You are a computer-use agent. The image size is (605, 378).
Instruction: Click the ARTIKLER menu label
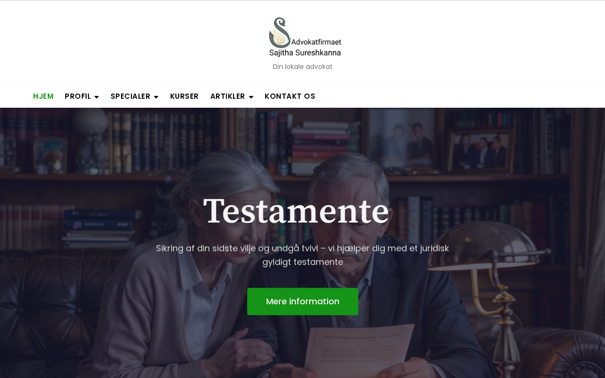coord(227,96)
